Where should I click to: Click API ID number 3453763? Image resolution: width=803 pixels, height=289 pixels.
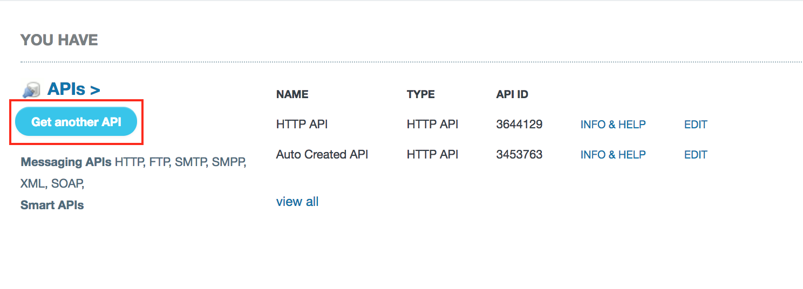click(519, 155)
